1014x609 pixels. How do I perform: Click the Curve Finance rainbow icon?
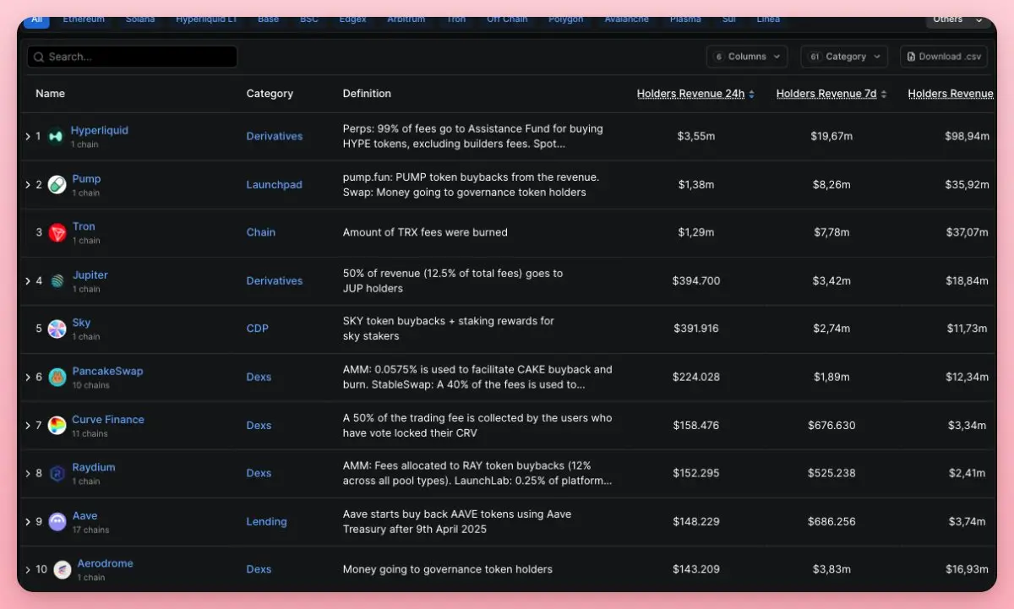57,426
